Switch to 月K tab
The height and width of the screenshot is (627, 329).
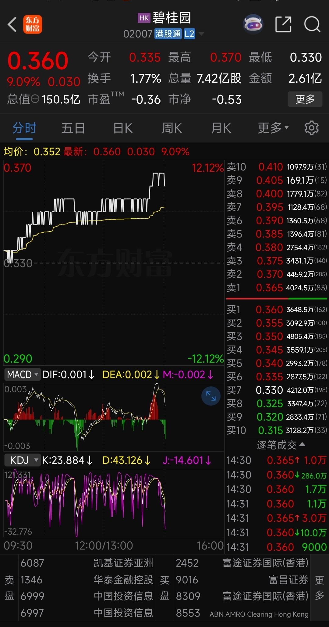click(x=221, y=128)
